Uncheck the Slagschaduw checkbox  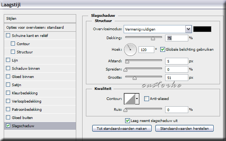(8, 126)
